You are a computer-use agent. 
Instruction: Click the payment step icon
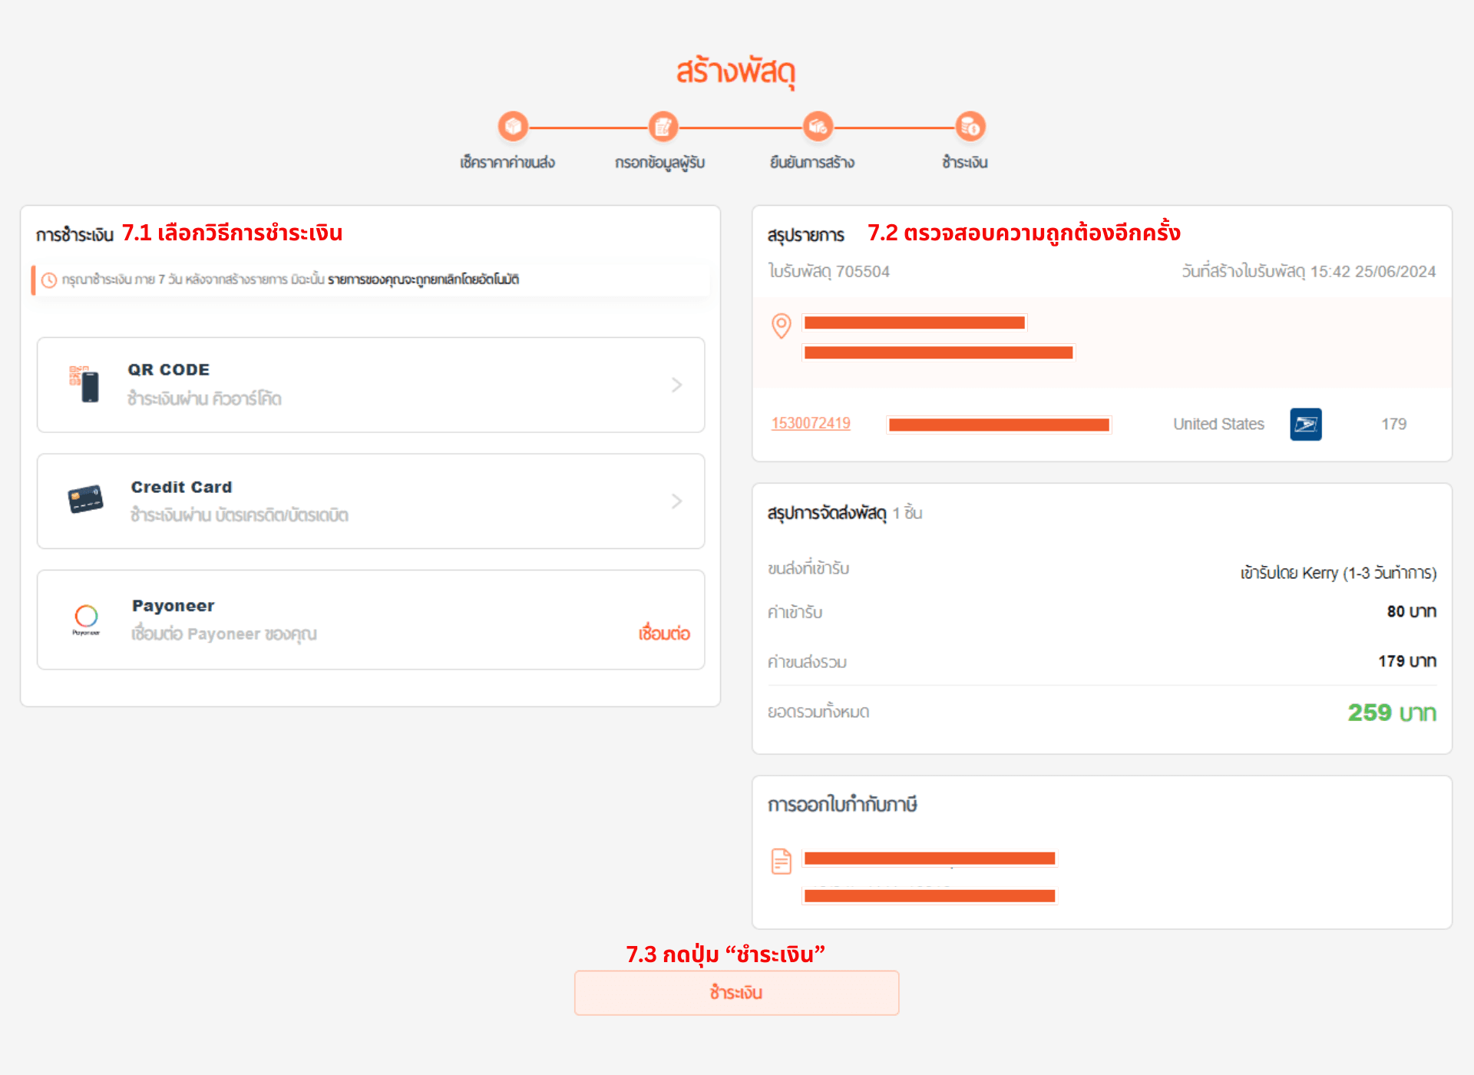(970, 127)
